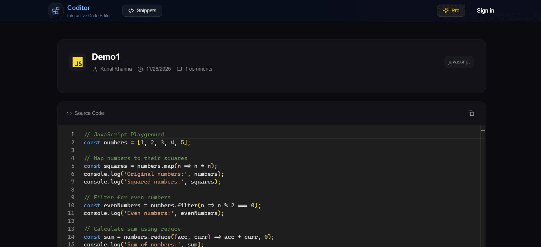The height and width of the screenshot is (247, 541).
Task: Click the 'Even numbers:' console.log line
Action: point(154,213)
